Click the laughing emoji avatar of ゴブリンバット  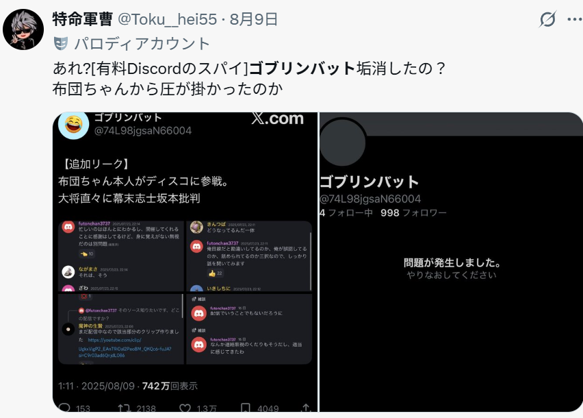(74, 124)
